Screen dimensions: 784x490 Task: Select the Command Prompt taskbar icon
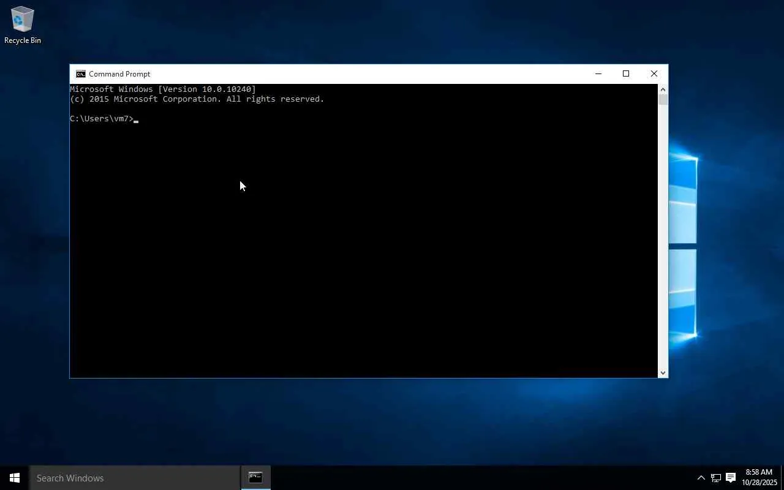tap(255, 478)
